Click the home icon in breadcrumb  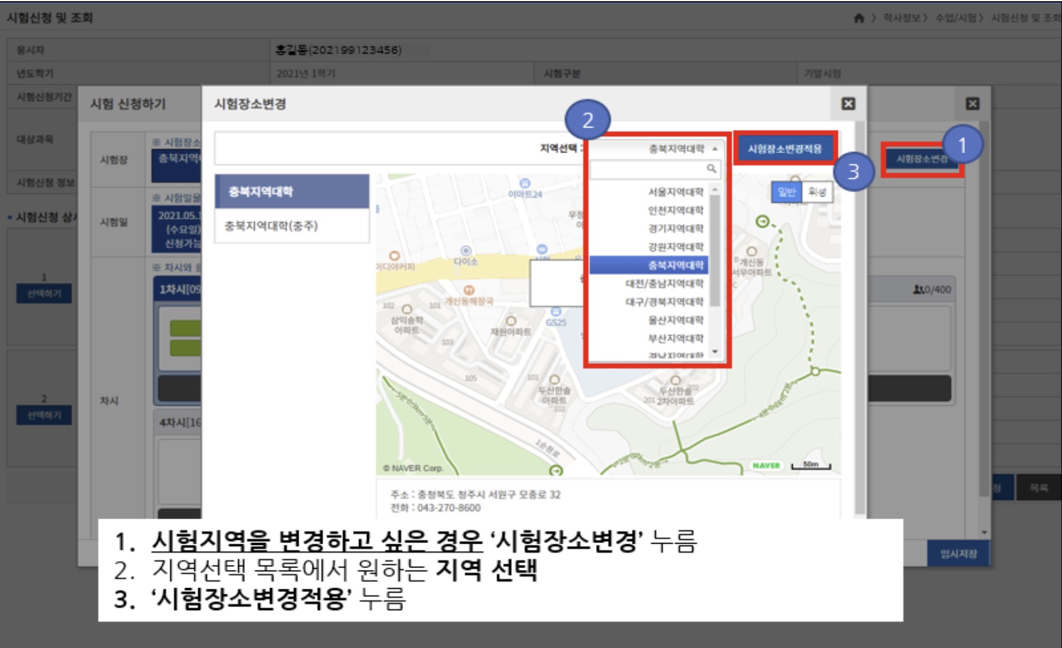click(859, 18)
